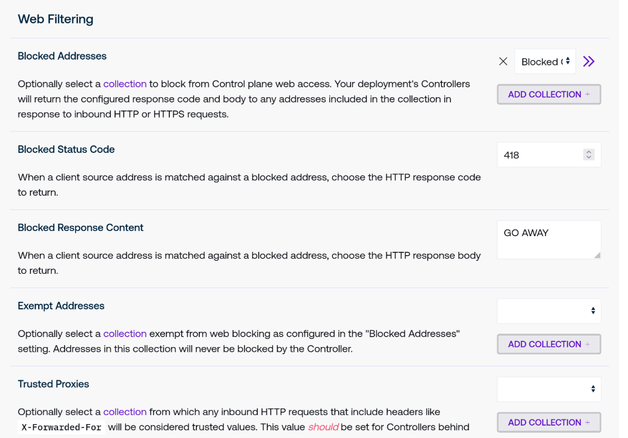The height and width of the screenshot is (438, 628).
Task: Decrease the Blocked Status Code with down arrow
Action: tap(589, 158)
